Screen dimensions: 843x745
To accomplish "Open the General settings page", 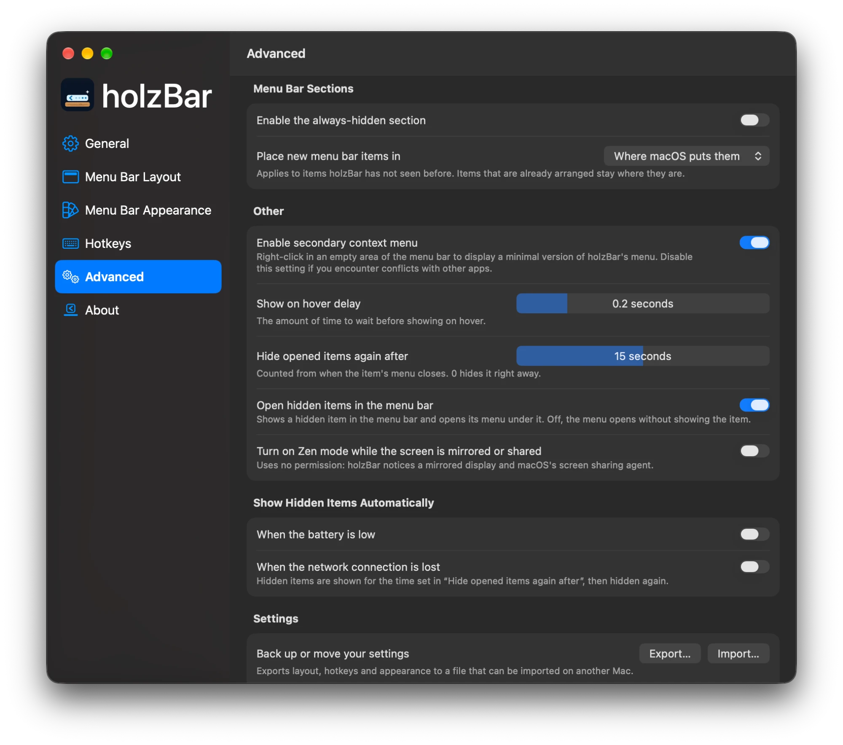I will click(138, 144).
